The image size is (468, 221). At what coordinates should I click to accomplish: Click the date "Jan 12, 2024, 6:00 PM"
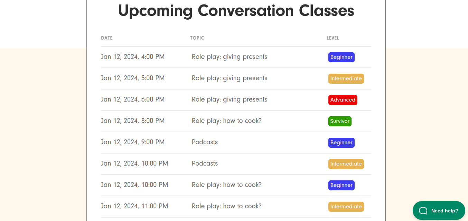pyautogui.click(x=133, y=99)
